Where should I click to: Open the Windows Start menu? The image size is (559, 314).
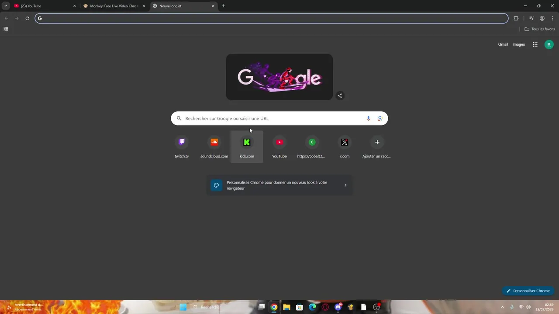pos(183,307)
